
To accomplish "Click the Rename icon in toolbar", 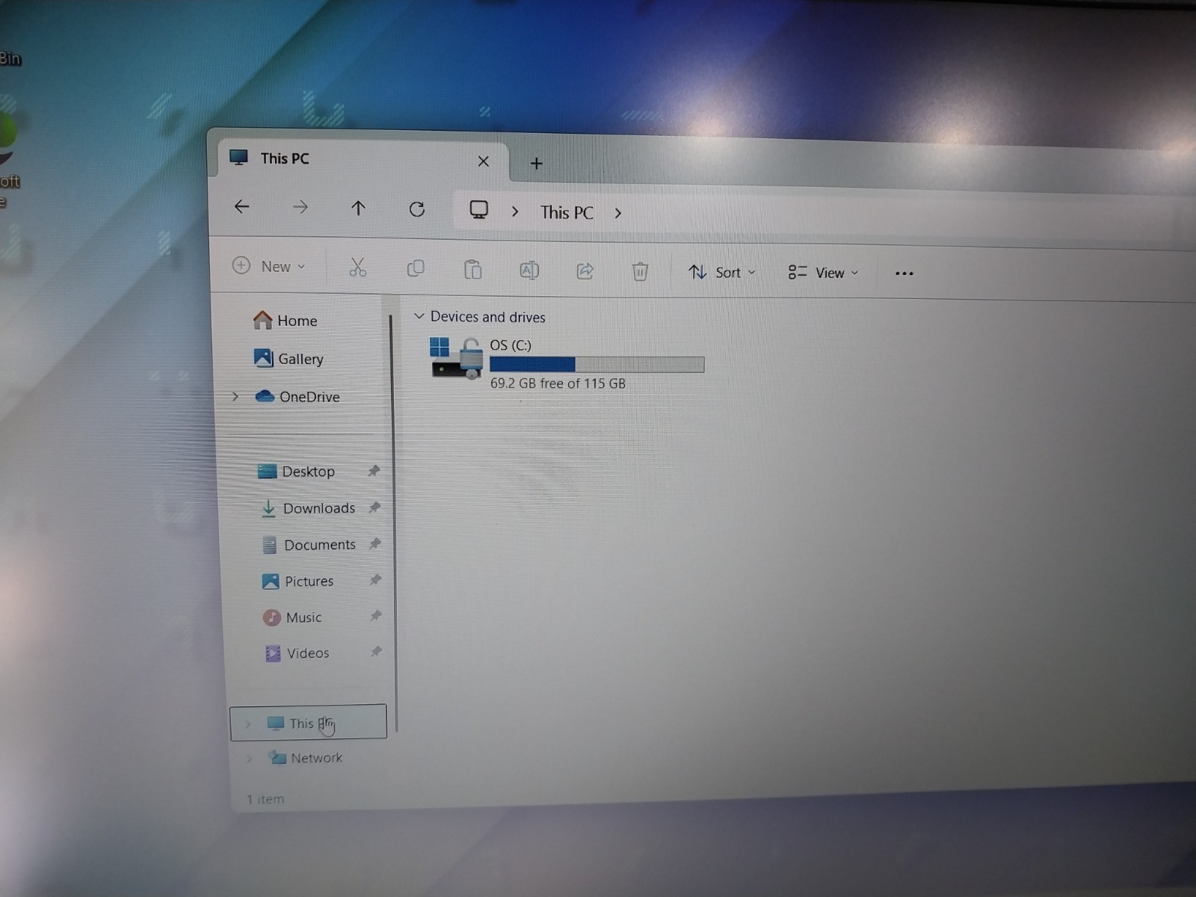I will click(528, 270).
